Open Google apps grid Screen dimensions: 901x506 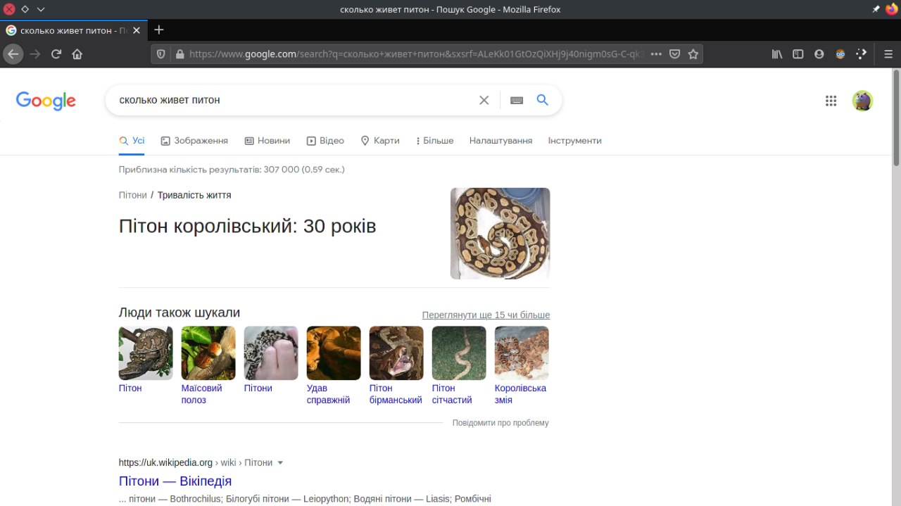pos(831,101)
